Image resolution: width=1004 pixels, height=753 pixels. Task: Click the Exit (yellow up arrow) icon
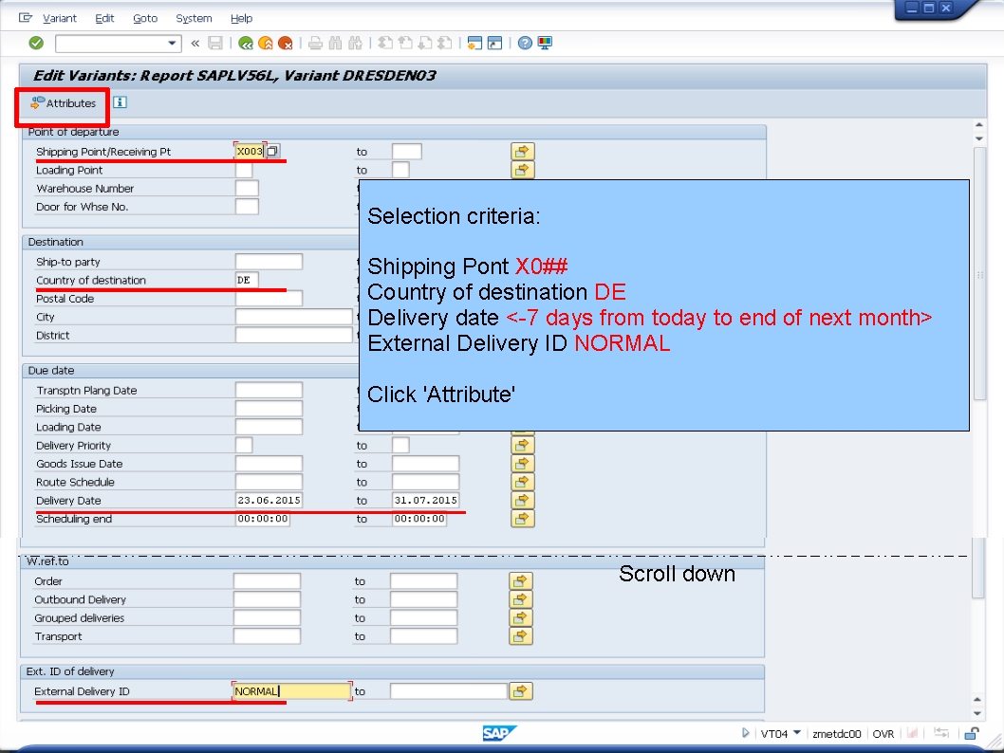(x=268, y=43)
